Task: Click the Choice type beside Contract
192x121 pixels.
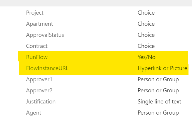Action: 146,46
